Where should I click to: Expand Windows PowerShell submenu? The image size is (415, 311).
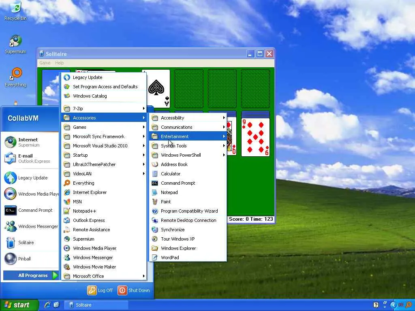coord(188,155)
